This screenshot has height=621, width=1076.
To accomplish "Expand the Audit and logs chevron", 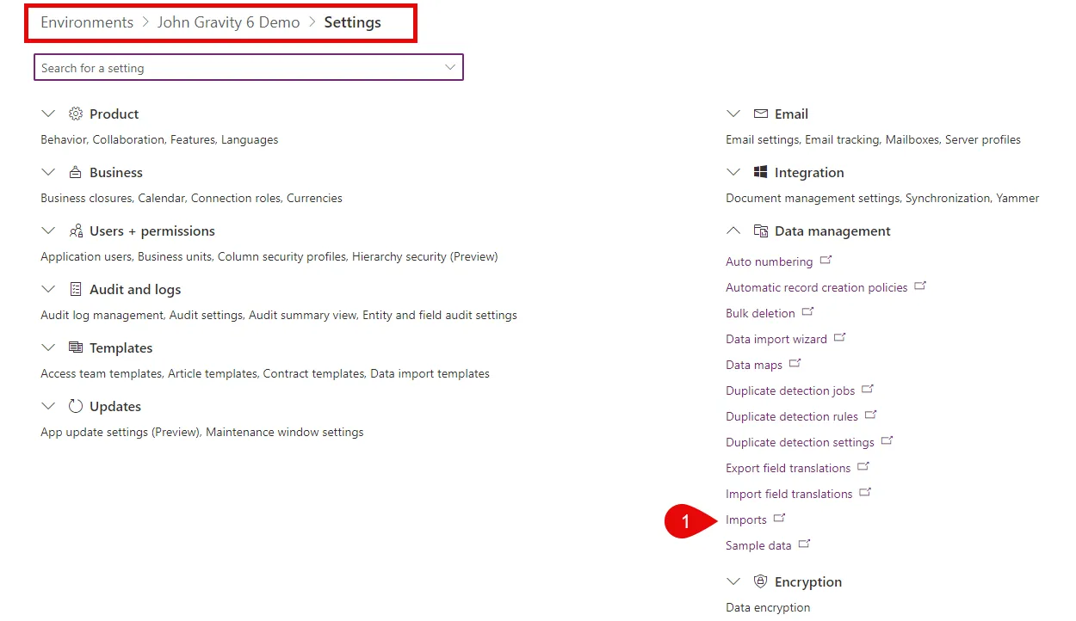I will tap(48, 289).
